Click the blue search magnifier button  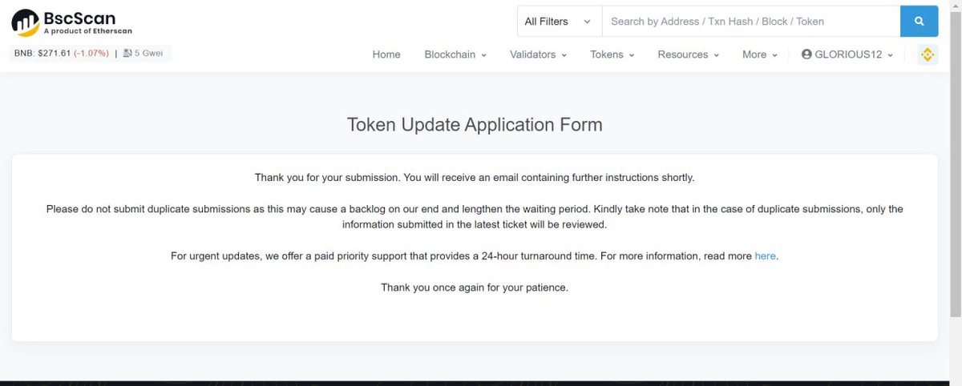tap(920, 22)
